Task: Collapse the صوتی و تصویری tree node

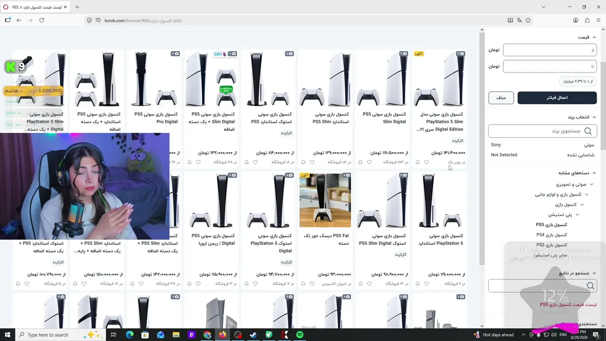Action: pyautogui.click(x=591, y=184)
